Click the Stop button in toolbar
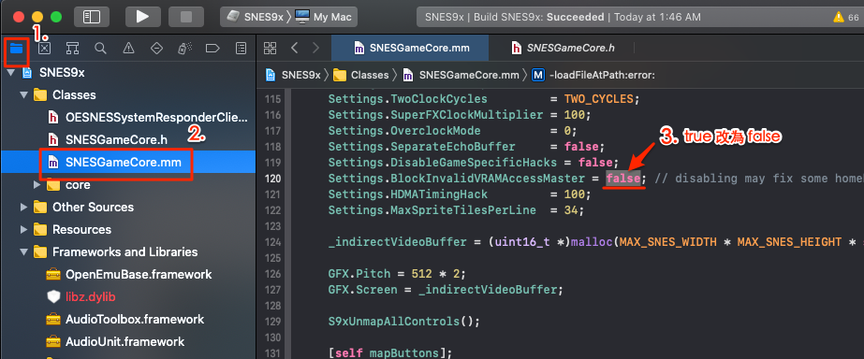Image resolution: width=864 pixels, height=359 pixels. tap(185, 17)
